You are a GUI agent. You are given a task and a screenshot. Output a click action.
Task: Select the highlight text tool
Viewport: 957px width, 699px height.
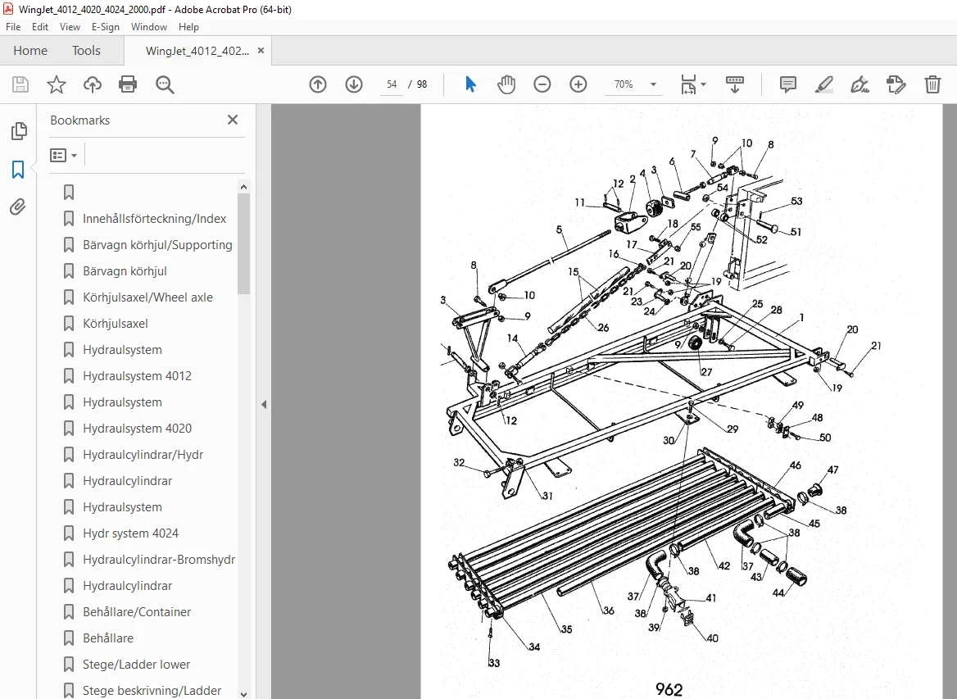[x=824, y=84]
